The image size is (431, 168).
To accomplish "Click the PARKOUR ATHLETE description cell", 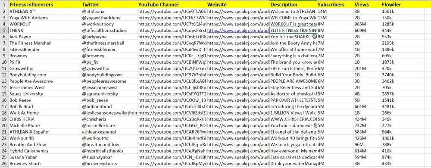I will (293, 100).
